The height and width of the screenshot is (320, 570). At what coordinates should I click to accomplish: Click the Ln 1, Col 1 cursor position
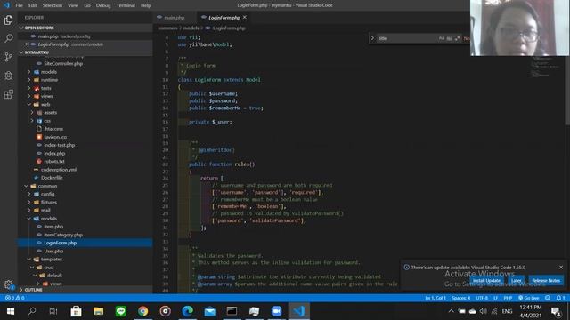pos(436,298)
